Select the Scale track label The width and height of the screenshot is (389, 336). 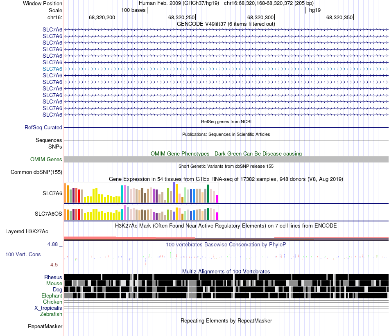pyautogui.click(x=55, y=10)
